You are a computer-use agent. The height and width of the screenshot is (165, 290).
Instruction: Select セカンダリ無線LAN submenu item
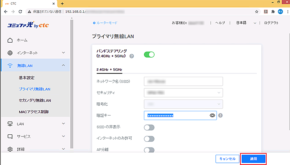tap(35, 100)
